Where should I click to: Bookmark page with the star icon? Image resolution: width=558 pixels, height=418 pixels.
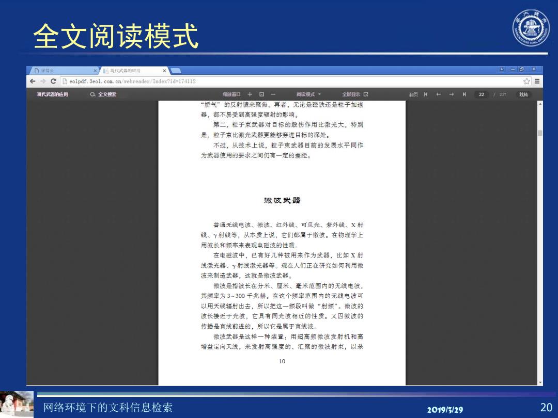tap(526, 81)
